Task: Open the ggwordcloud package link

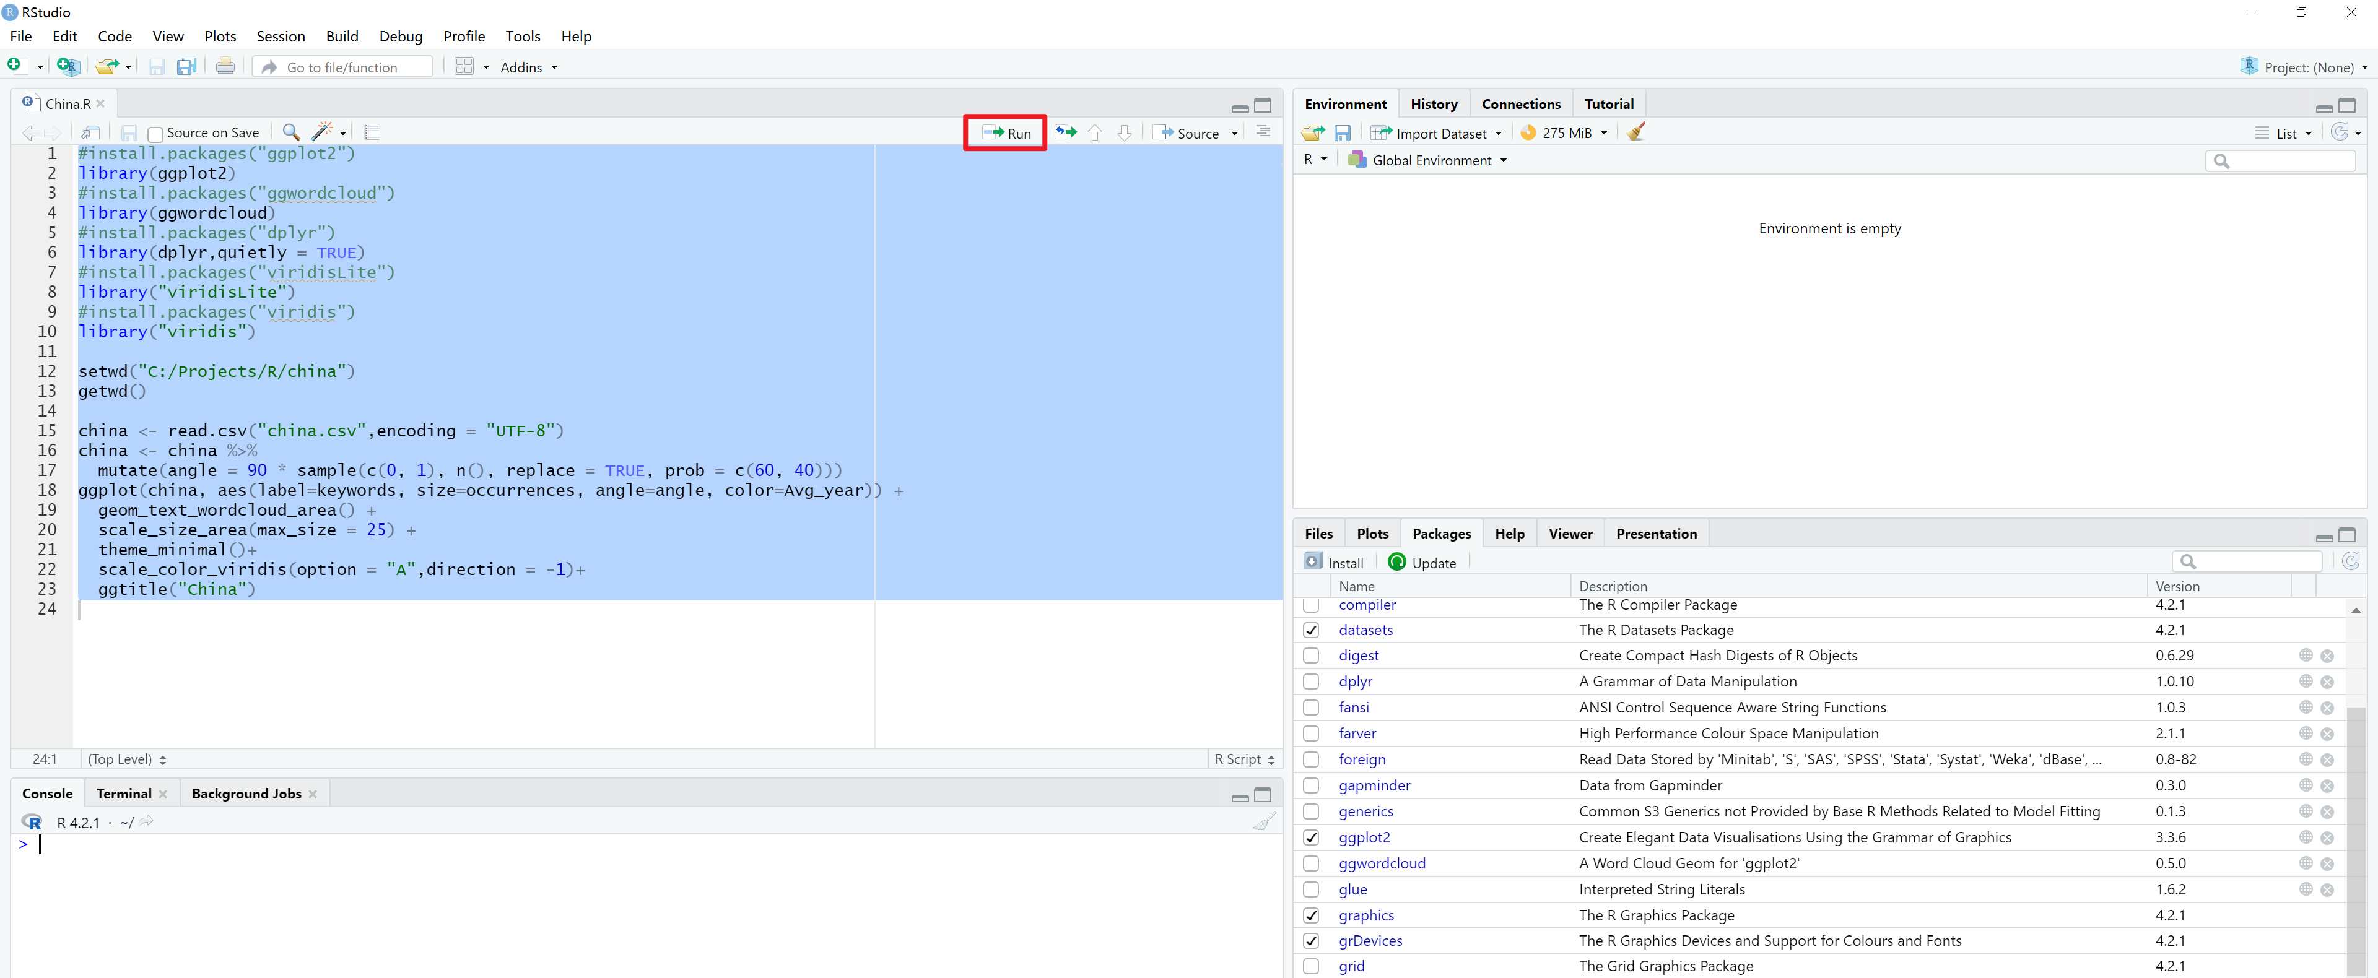Action: pos(1381,863)
